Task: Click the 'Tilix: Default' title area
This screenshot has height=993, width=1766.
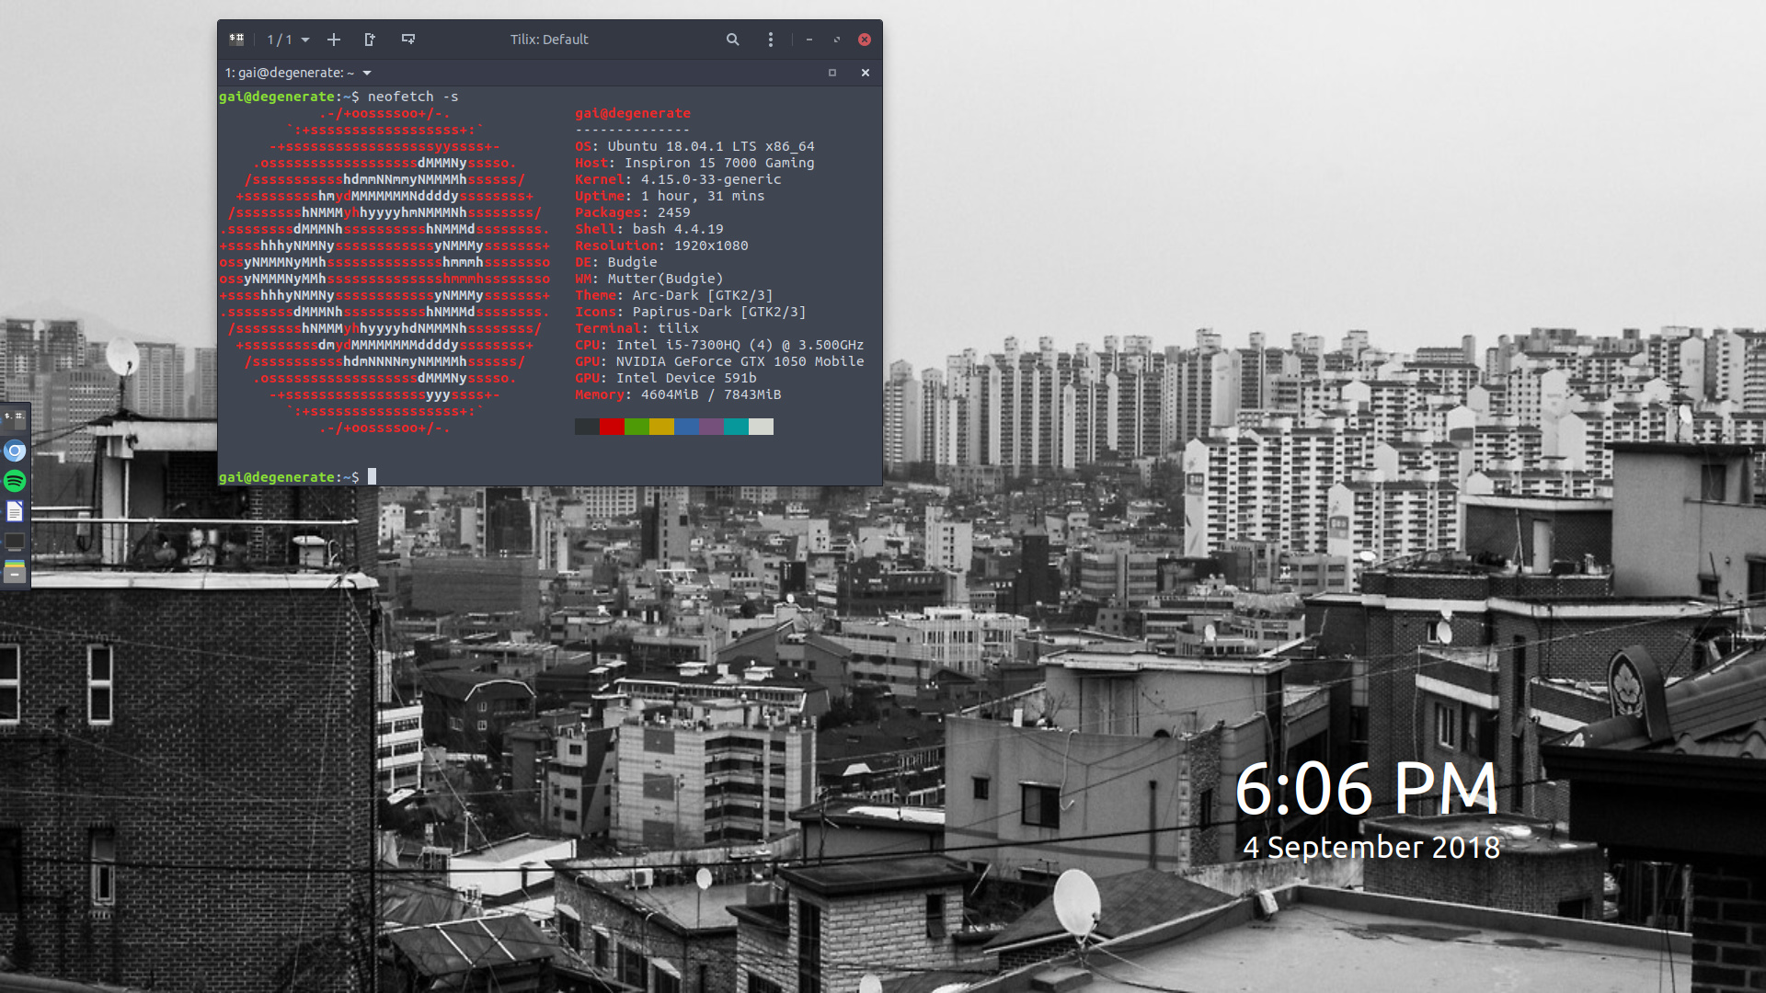Action: (x=548, y=40)
